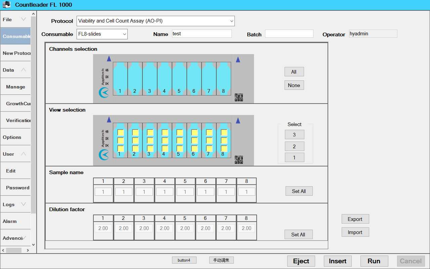The height and width of the screenshot is (269, 430).
Task: Click the button4 button
Action: click(x=184, y=260)
